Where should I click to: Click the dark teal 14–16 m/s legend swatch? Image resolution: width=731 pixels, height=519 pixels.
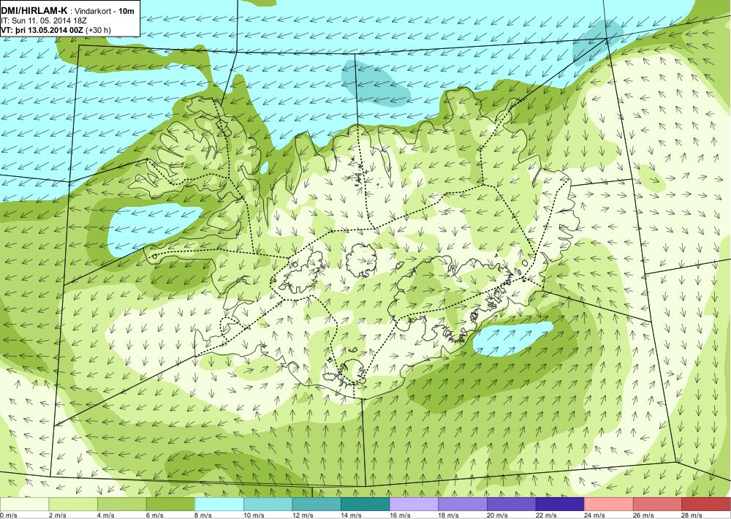click(x=365, y=504)
